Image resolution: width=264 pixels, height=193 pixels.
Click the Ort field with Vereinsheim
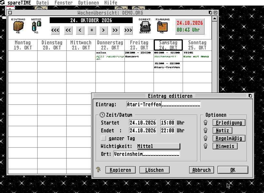pyautogui.click(x=146, y=154)
